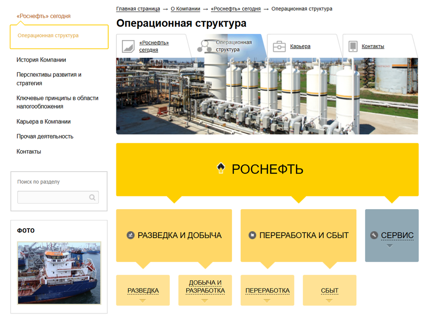
Task: Open the «Роснефть» сегодня tab
Action: (154, 46)
